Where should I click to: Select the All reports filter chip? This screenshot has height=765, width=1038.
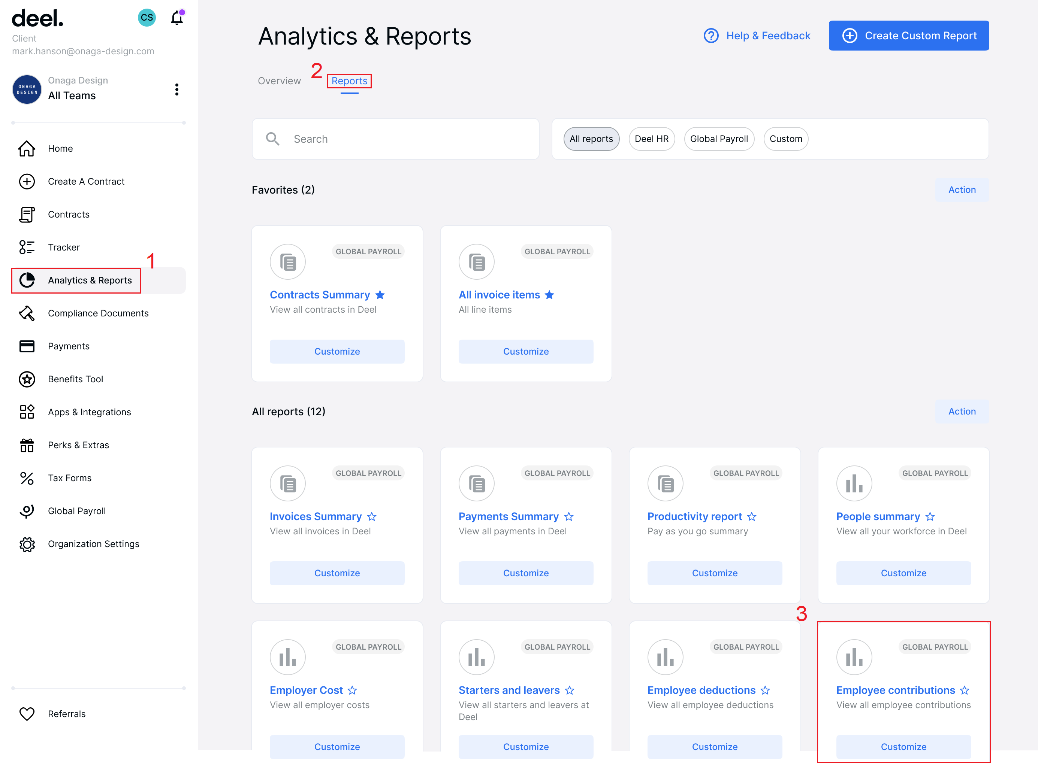coord(591,139)
